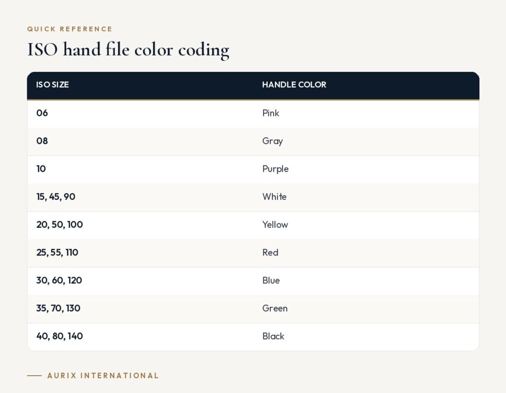This screenshot has height=393, width=506.
Task: Select the Pink handle color cell
Action: pos(366,113)
